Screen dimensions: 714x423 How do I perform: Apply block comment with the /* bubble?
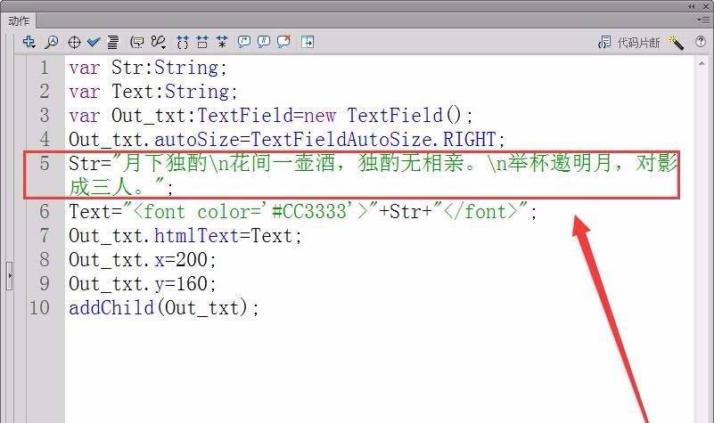click(x=244, y=43)
